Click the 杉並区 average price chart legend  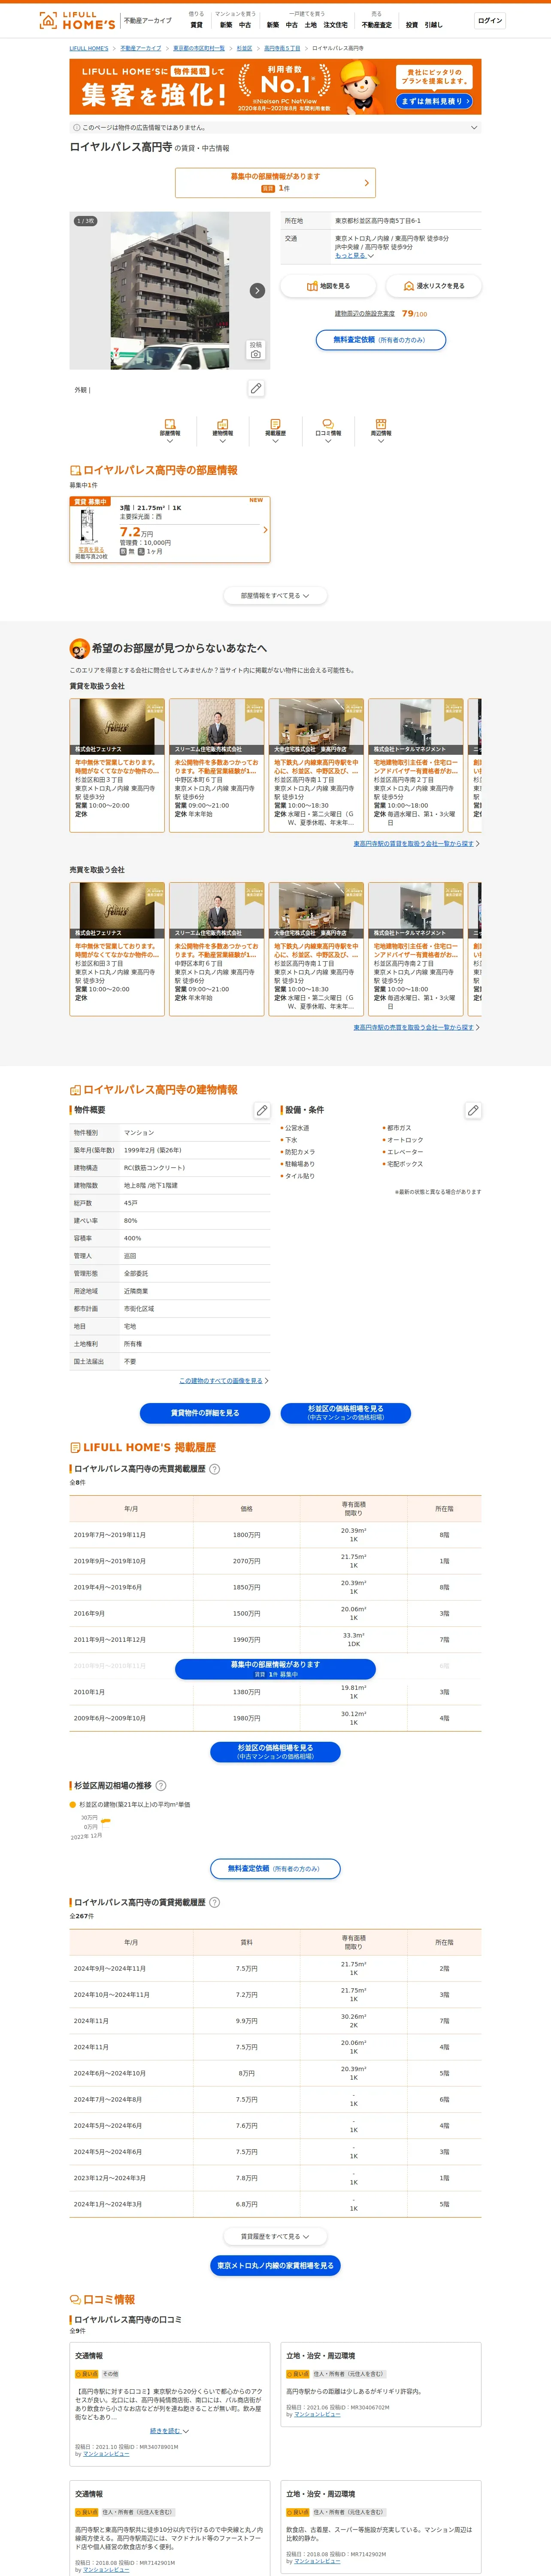pyautogui.click(x=130, y=1805)
